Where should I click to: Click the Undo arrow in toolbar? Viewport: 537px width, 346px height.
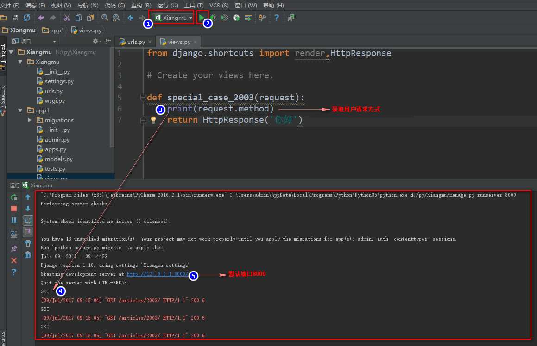click(x=41, y=18)
